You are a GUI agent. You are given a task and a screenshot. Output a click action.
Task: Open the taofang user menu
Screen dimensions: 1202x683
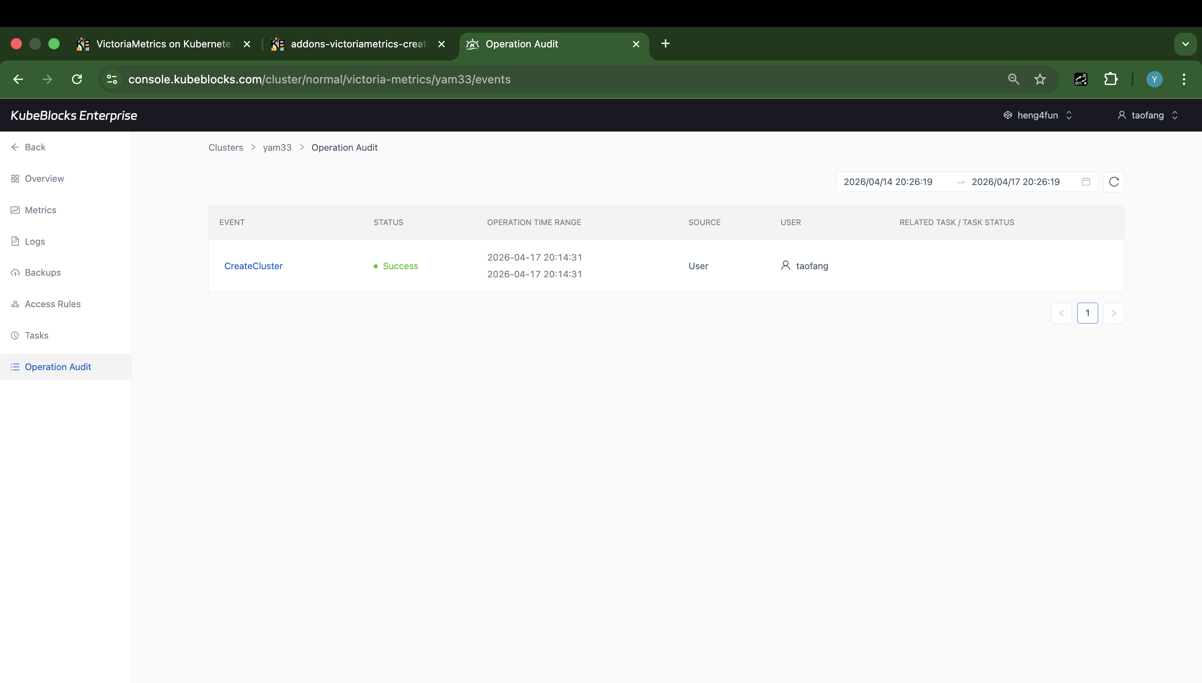point(1148,115)
